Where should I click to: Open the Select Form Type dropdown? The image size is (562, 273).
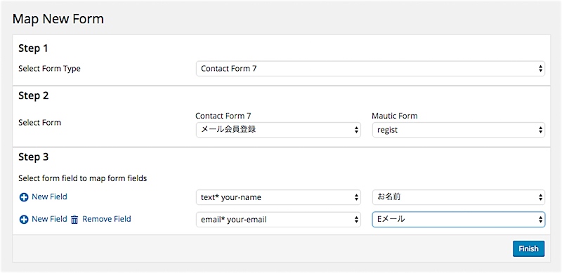[x=370, y=69]
